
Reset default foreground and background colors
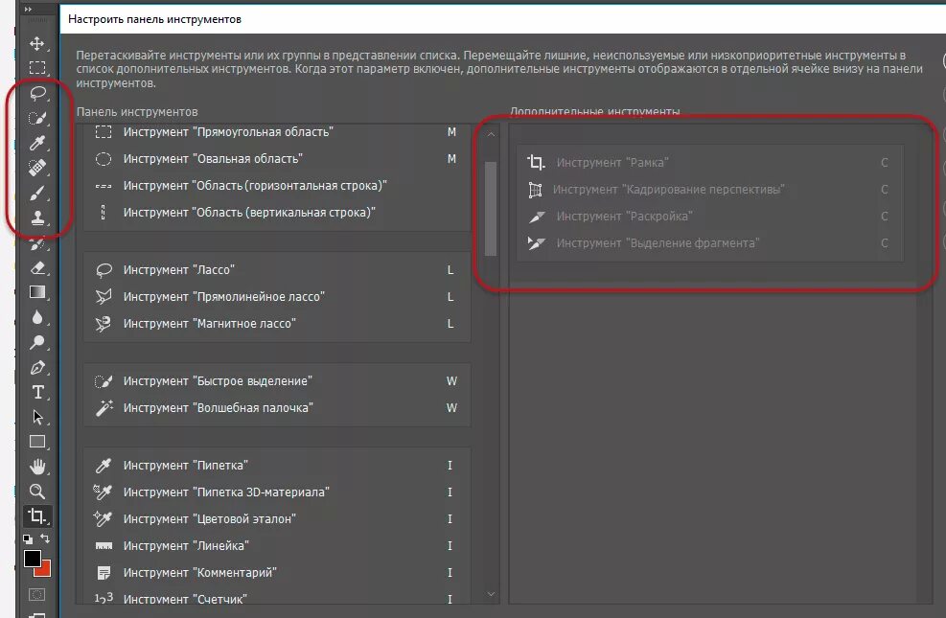tap(28, 539)
